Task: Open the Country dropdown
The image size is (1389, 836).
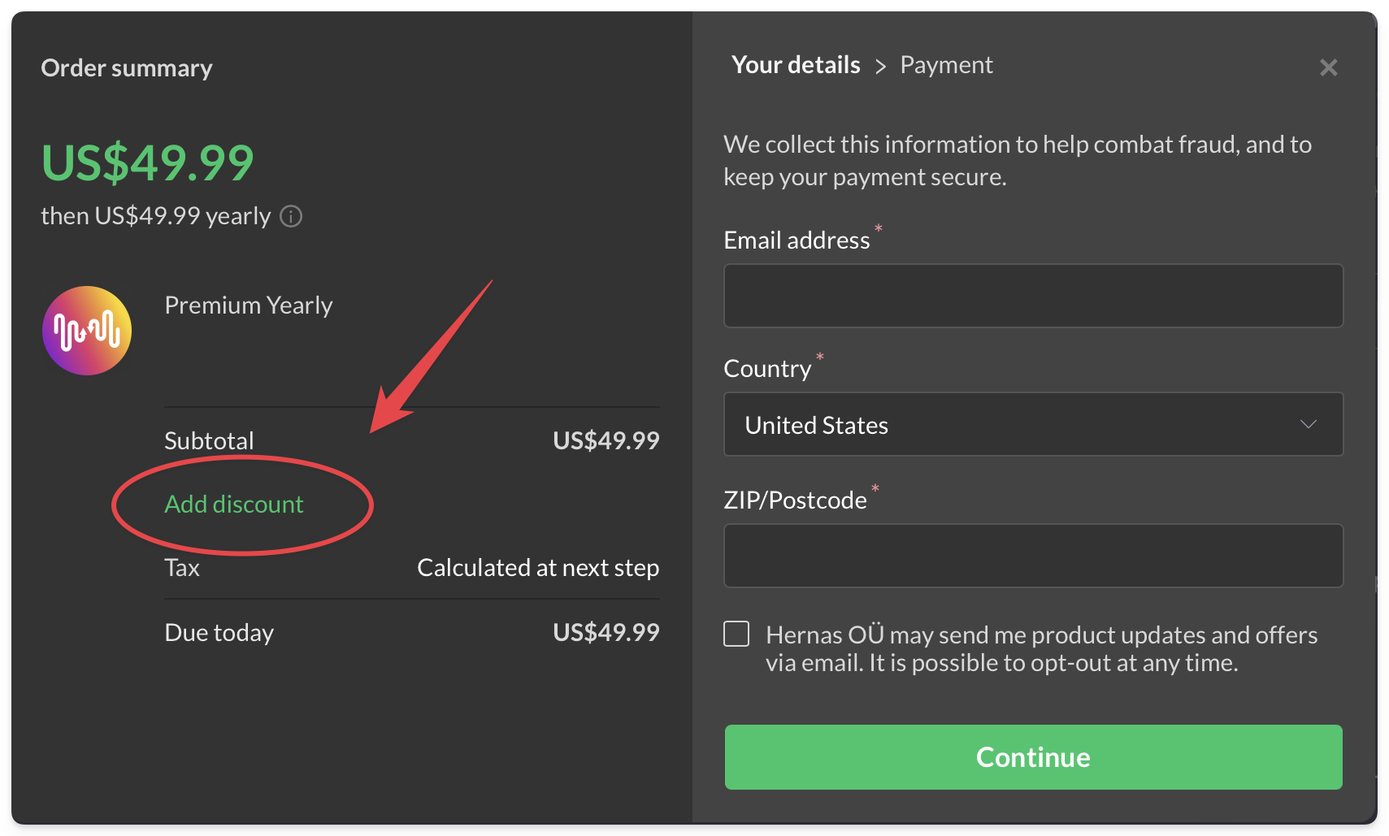Action: pyautogui.click(x=1032, y=424)
